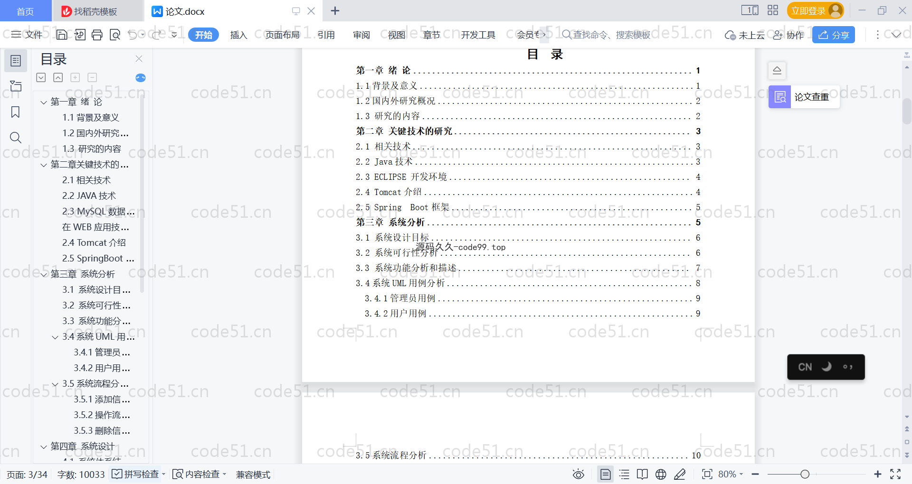Open the outline panel icon in the sidebar
Viewport: 912px width, 484px height.
(x=16, y=61)
